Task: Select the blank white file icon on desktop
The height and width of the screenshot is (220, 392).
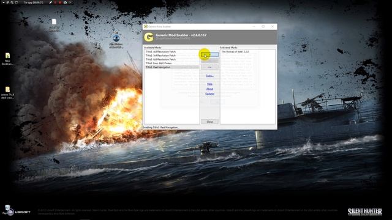Action: (54, 22)
